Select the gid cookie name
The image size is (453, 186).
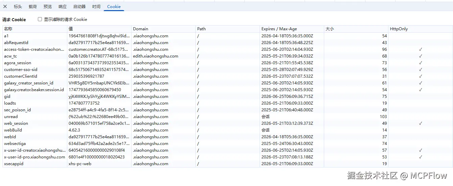point(7,97)
